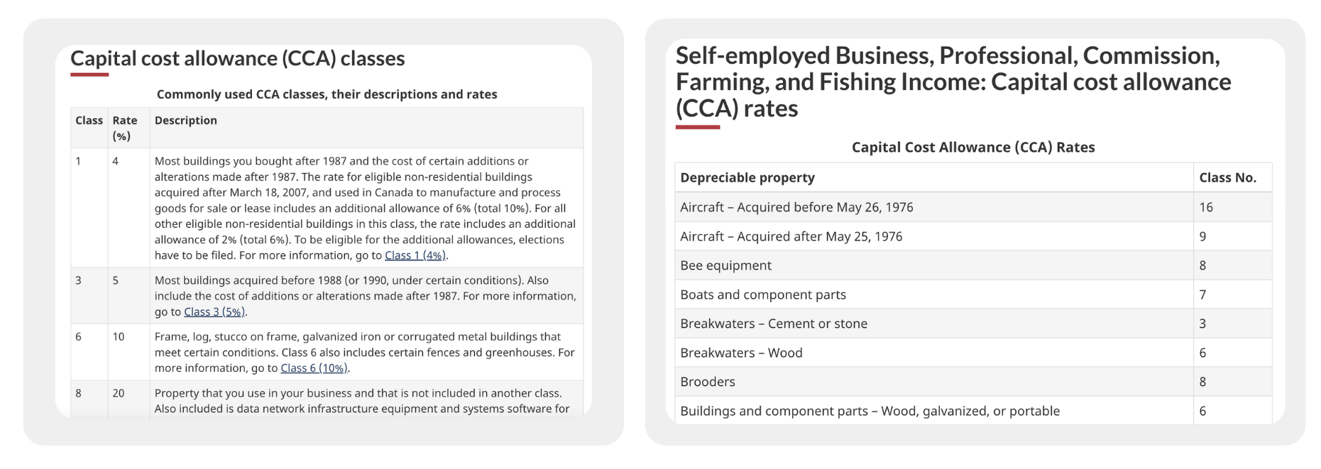Screen dimensions: 1321x469
Task: Follow the Class 6 (10%) link
Action: pyautogui.click(x=314, y=368)
